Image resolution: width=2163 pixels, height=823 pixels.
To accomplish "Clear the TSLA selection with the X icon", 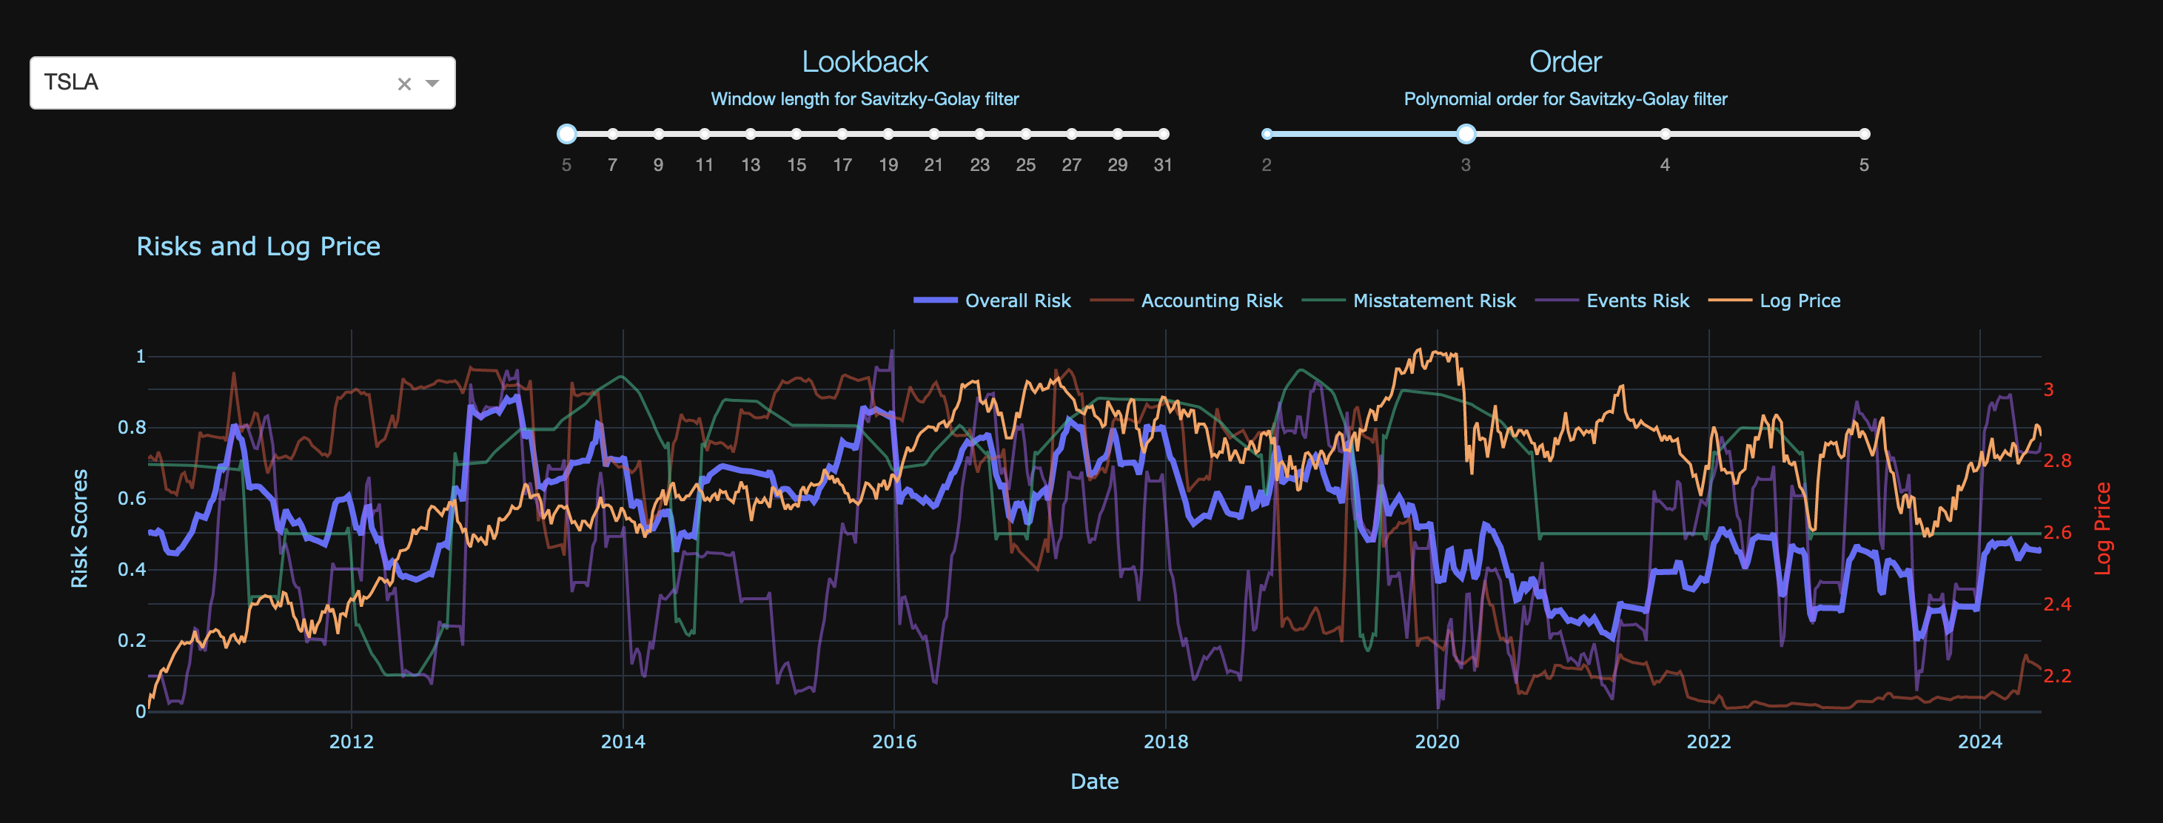I will coord(404,84).
